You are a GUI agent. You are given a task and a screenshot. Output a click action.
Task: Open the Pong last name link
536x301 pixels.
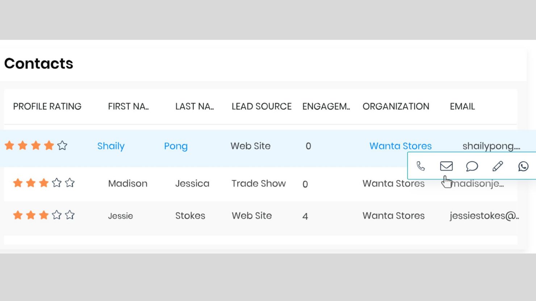tap(176, 146)
